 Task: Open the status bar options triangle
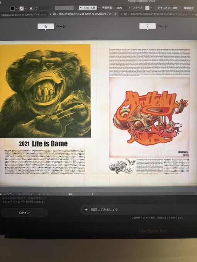pyautogui.click(x=93, y=194)
